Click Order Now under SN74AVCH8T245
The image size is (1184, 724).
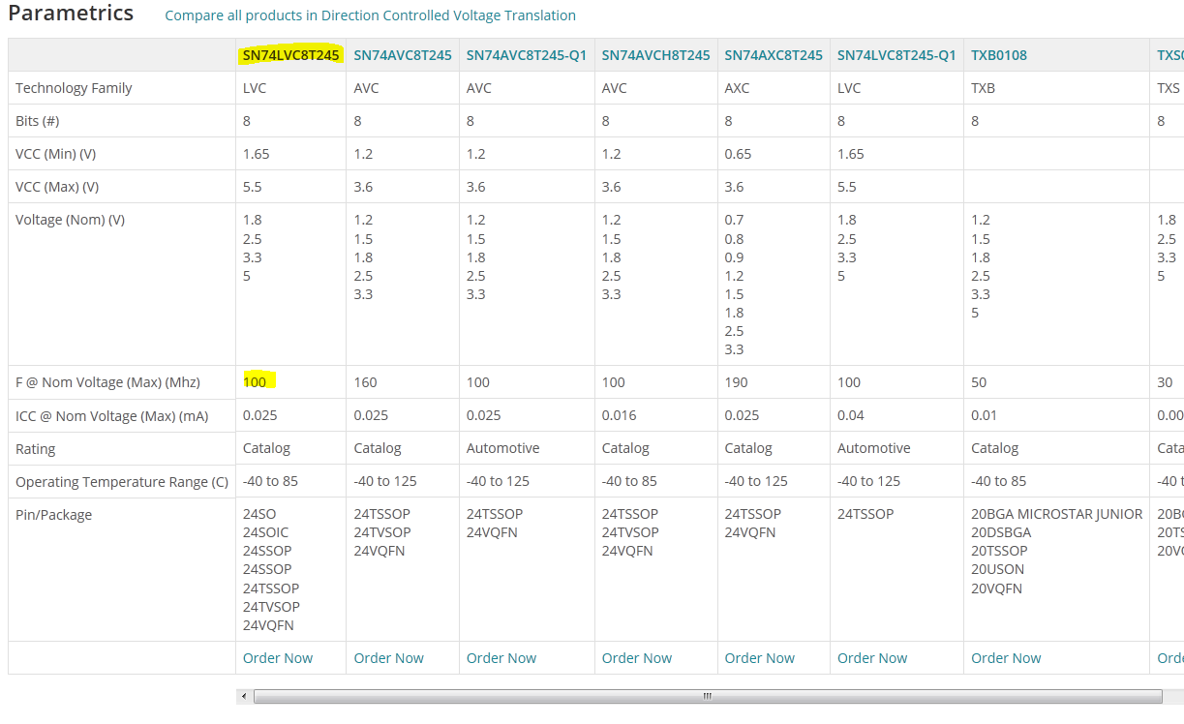pyautogui.click(x=637, y=658)
